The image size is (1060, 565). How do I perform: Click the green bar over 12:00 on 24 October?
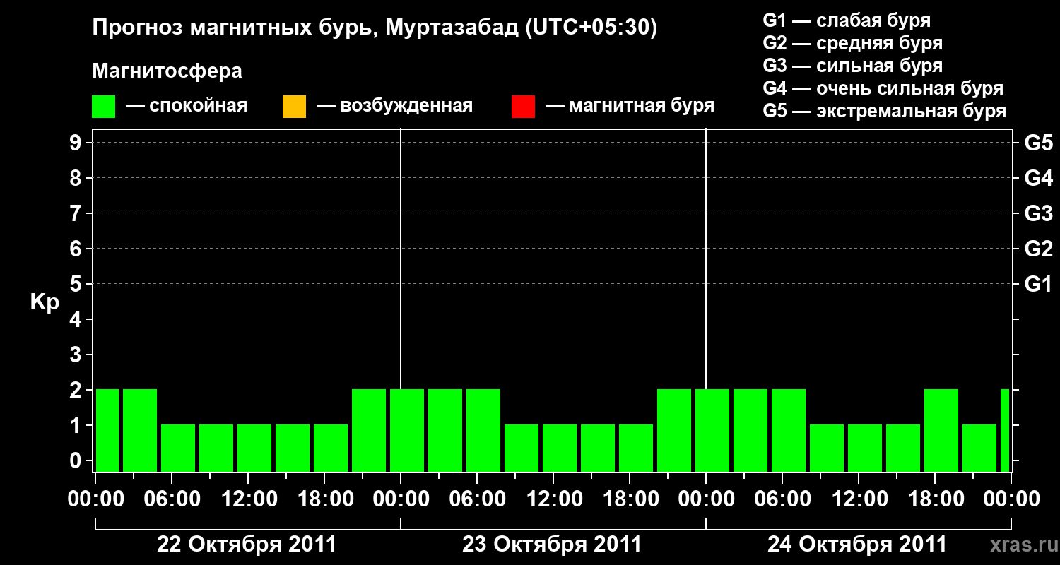coord(865,448)
